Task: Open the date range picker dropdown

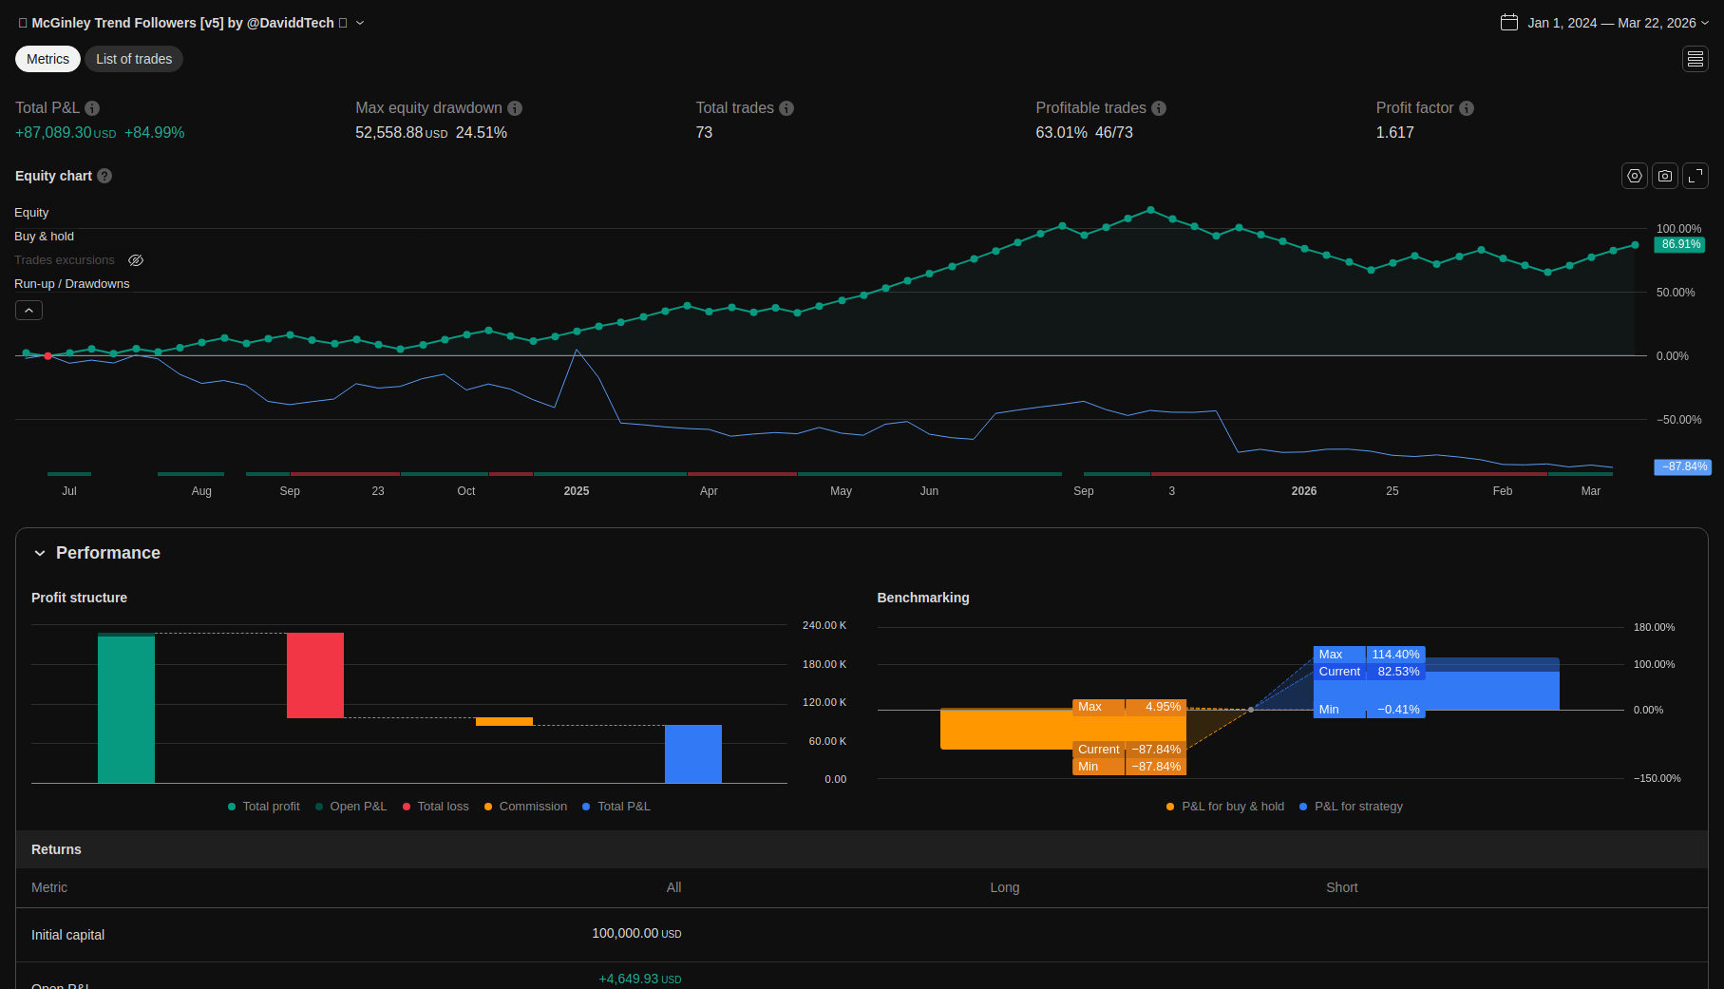Action: (1604, 23)
